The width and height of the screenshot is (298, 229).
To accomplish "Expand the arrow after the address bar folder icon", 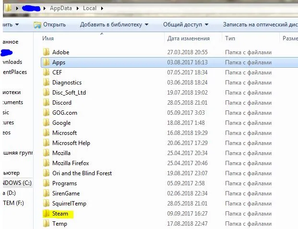I will [17, 8].
